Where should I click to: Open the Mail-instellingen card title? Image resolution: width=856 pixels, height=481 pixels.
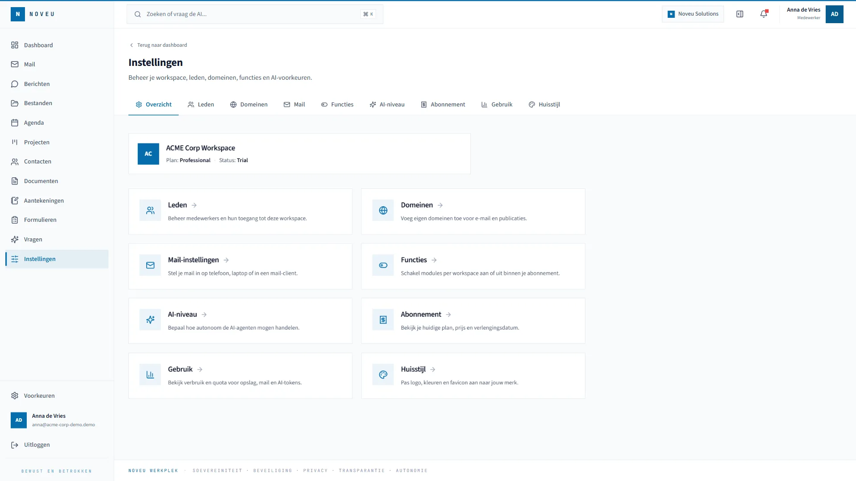(193, 260)
